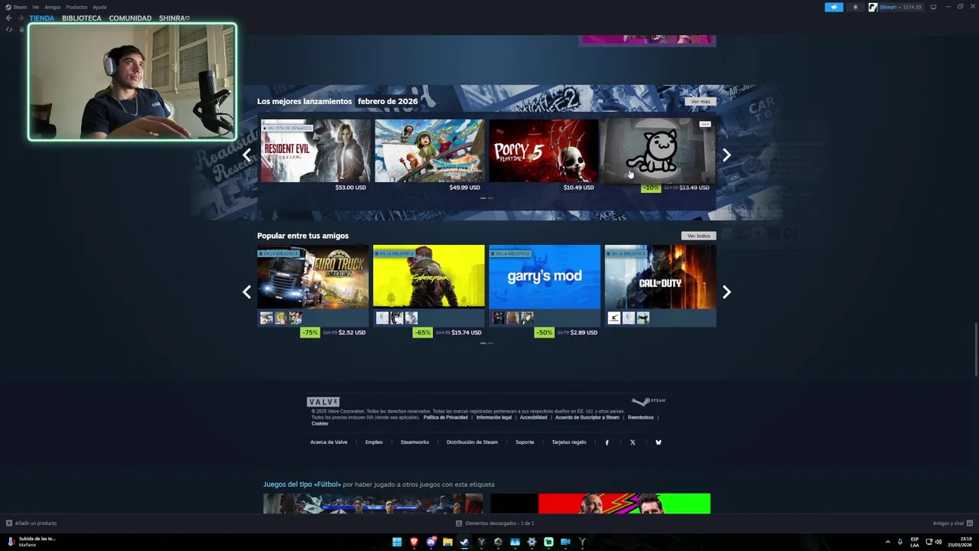Open the Windows Start button
This screenshot has width=979, height=551.
pos(397,542)
